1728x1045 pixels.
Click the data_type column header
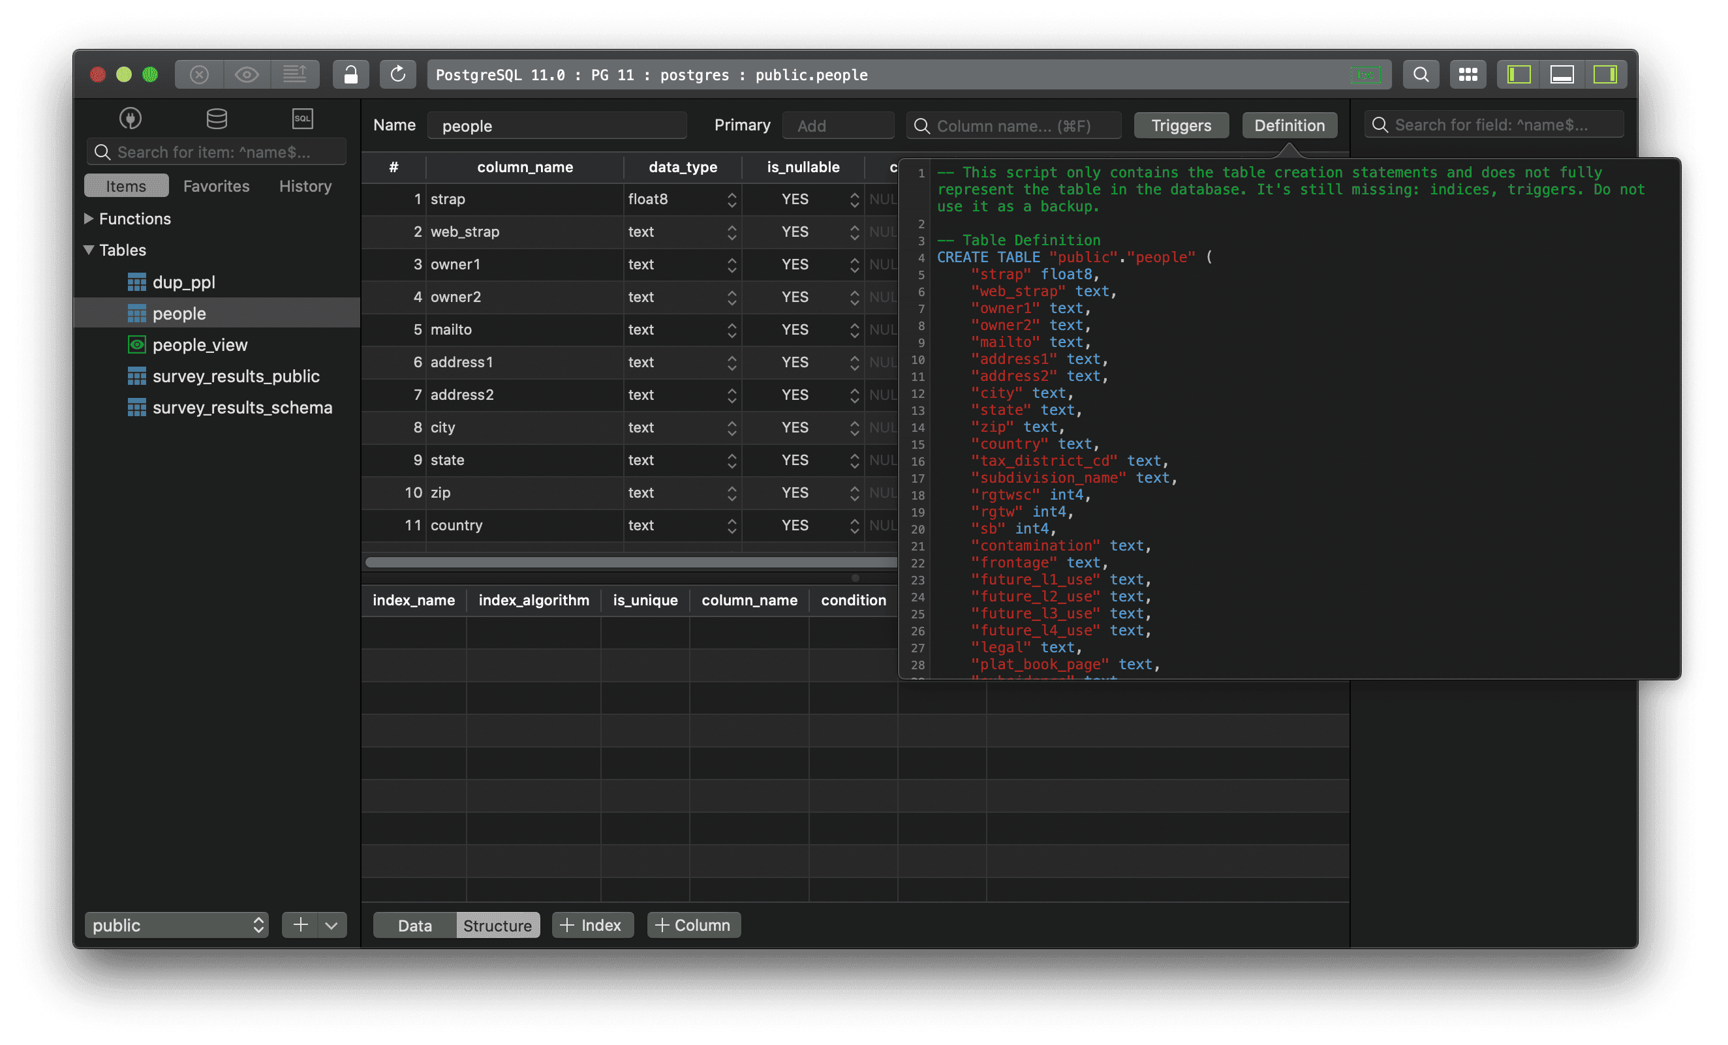(x=683, y=167)
